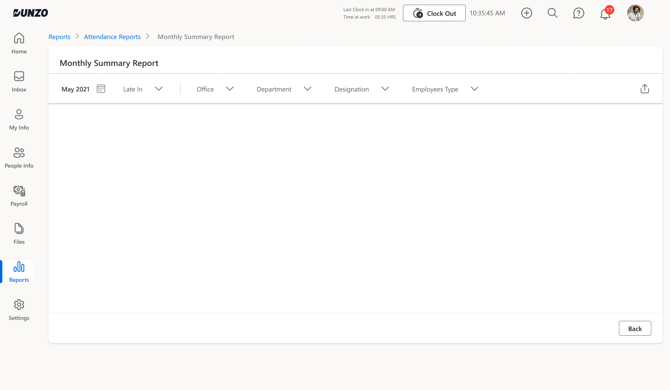Click the Back button
The width and height of the screenshot is (670, 390).
coord(635,328)
